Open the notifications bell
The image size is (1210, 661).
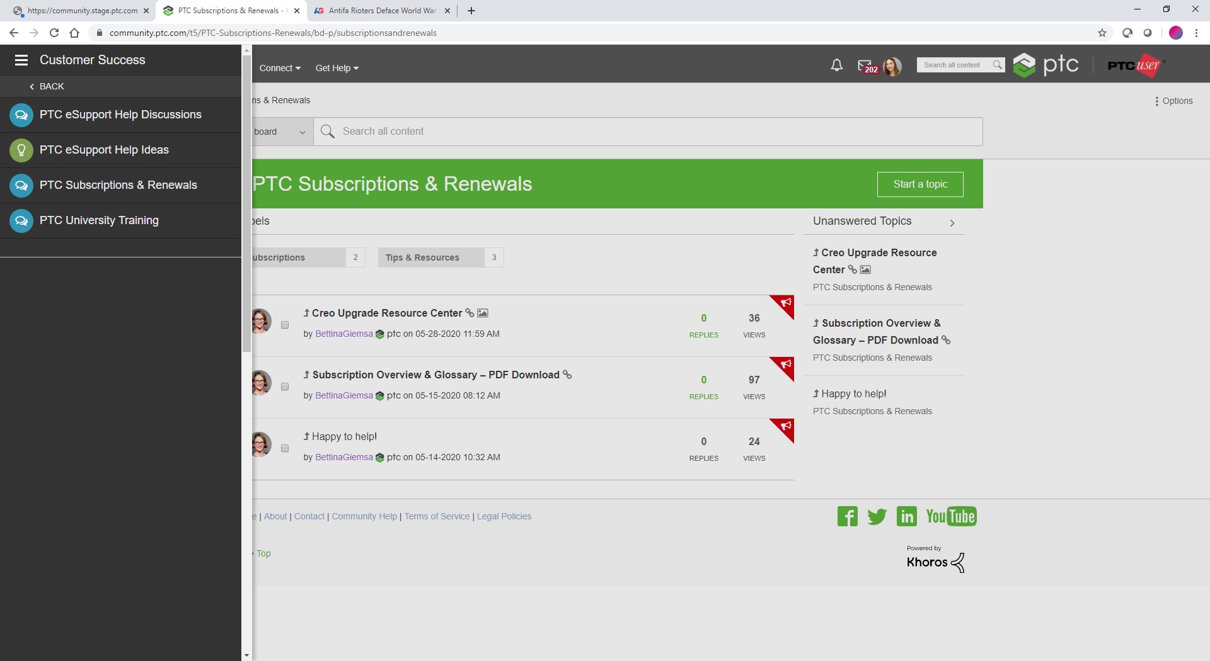click(836, 65)
